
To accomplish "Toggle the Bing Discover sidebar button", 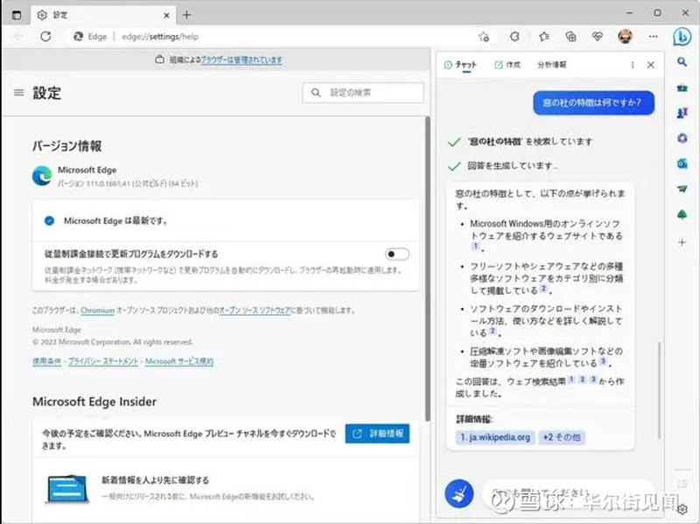I will click(x=682, y=38).
